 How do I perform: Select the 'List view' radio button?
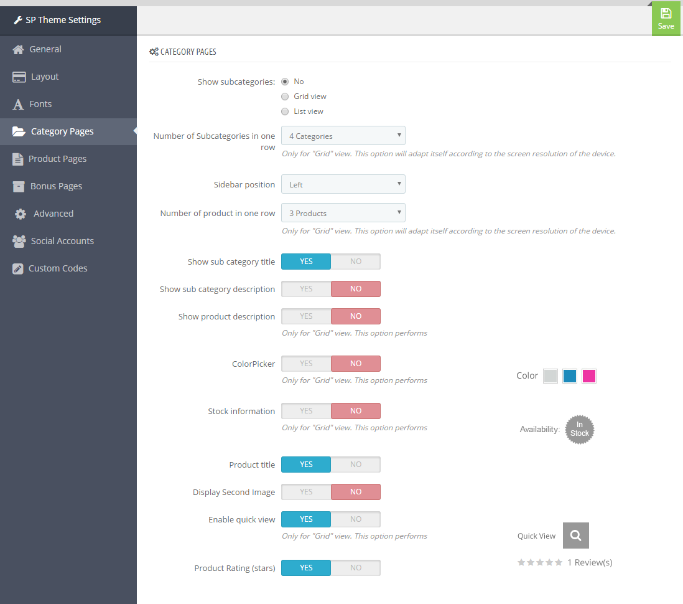pos(285,111)
